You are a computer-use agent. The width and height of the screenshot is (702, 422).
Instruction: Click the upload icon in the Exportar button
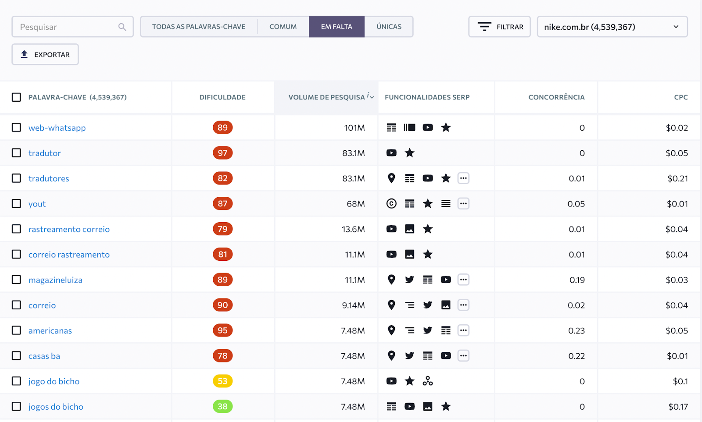point(25,54)
